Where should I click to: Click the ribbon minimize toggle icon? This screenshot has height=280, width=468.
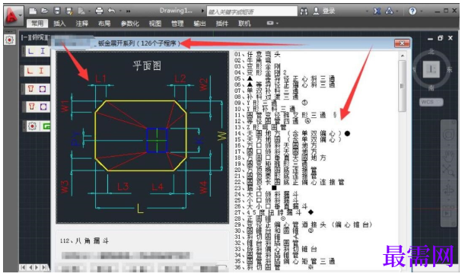tap(270, 23)
